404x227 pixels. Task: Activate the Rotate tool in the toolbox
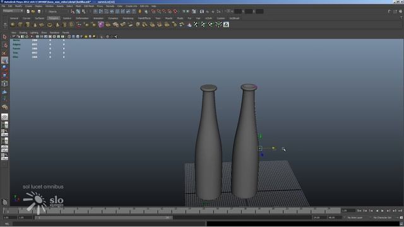click(x=4, y=68)
